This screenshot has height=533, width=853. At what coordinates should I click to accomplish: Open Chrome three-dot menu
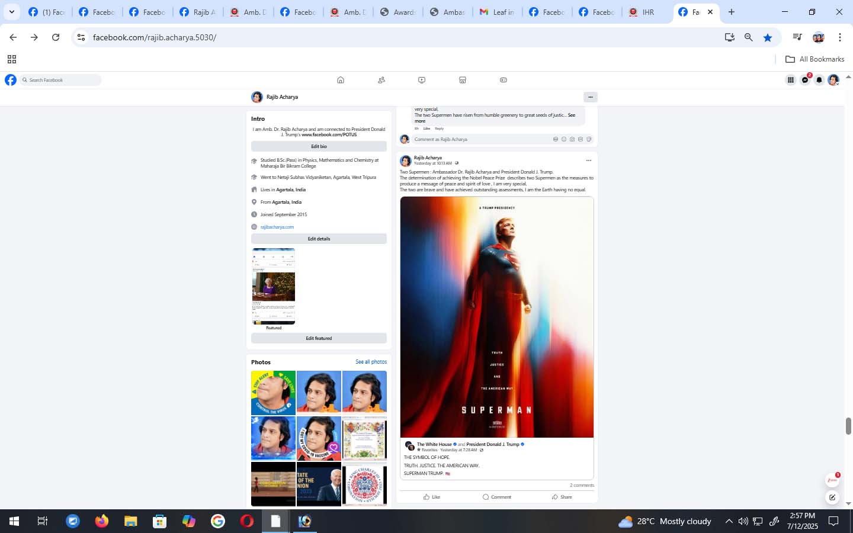coord(839,37)
